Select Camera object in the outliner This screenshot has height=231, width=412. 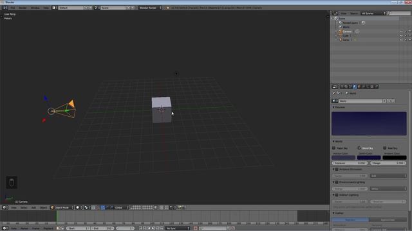tap(347, 31)
